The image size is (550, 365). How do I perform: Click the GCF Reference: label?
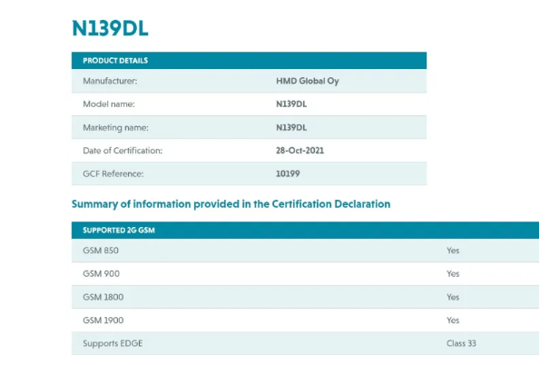click(x=113, y=173)
